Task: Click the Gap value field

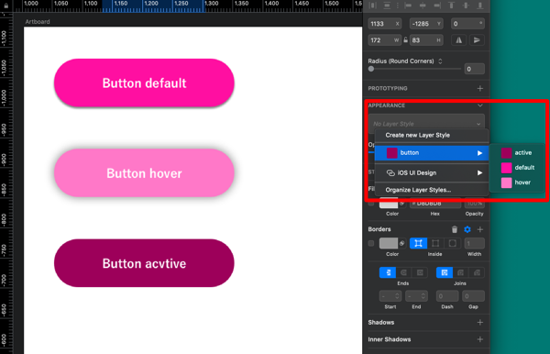Action: click(473, 296)
